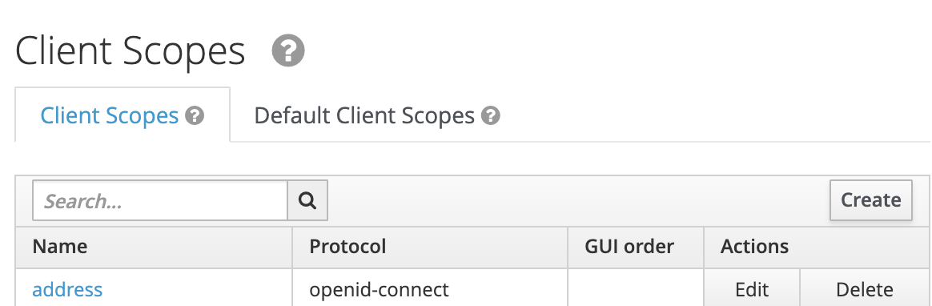This screenshot has height=306, width=932.
Task: Click the help icon on Client Scopes tab
Action: [195, 115]
